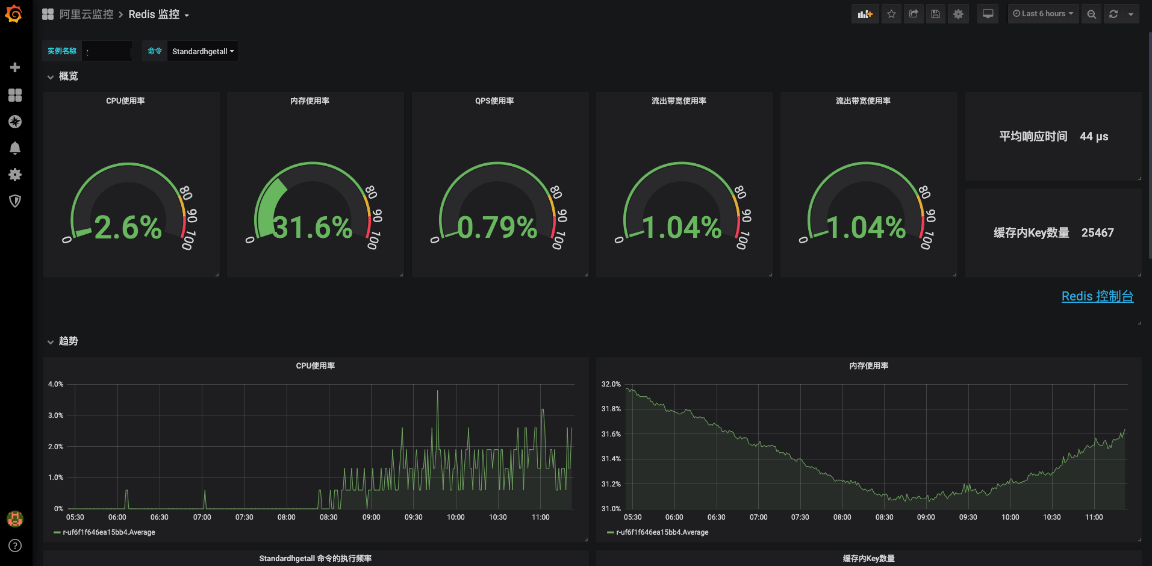
Task: Open QPS使用率 gauge panel title
Action: coord(494,101)
